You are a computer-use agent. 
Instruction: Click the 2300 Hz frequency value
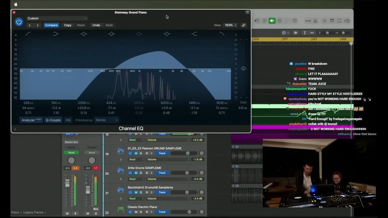[x=84, y=103]
